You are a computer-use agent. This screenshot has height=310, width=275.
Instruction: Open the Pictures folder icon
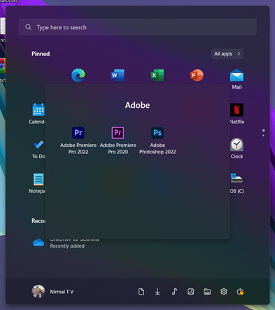point(190,292)
